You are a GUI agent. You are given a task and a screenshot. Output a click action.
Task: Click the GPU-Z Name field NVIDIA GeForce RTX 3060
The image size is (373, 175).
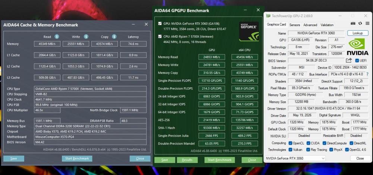click(316, 33)
